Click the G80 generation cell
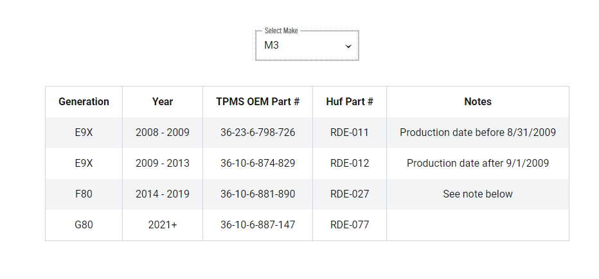The width and height of the screenshot is (599, 279). [84, 225]
